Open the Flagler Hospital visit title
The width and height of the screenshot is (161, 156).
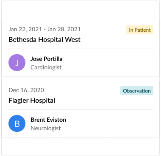coord(32,101)
